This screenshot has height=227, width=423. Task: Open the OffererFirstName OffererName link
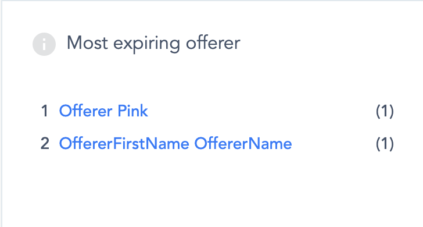pos(175,144)
